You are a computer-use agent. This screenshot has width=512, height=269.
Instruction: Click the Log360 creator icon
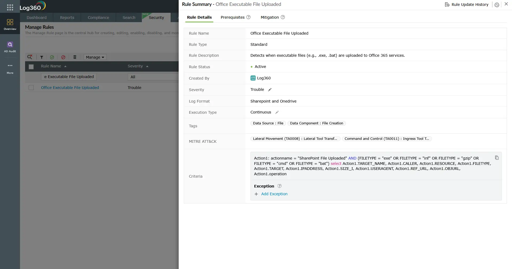253,78
